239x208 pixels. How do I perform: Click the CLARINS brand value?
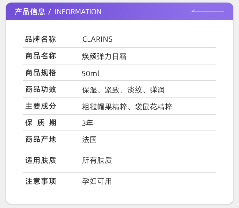click(98, 39)
